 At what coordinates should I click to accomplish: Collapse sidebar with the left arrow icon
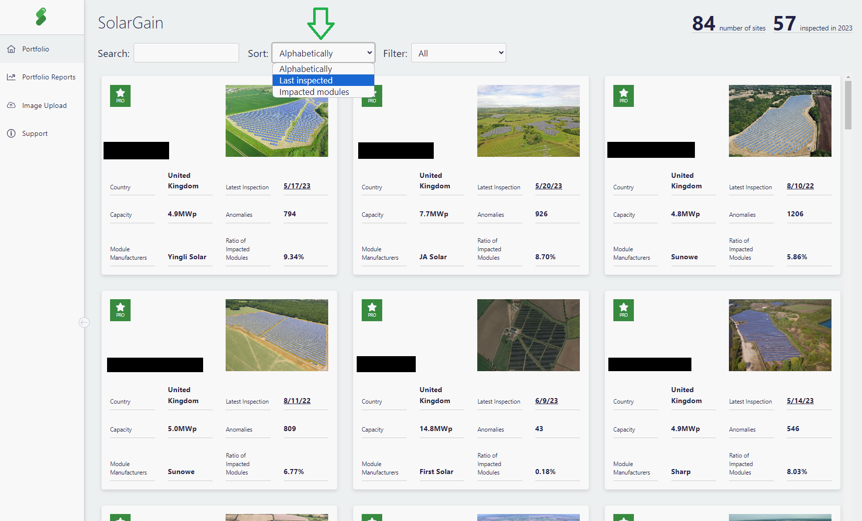pos(84,322)
